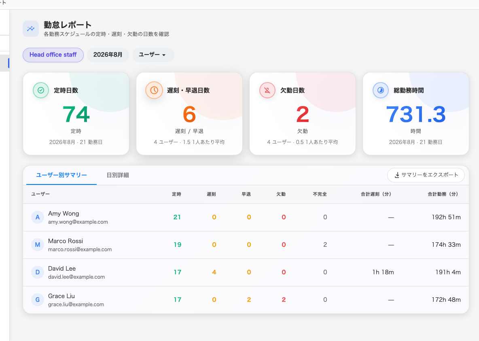Click David Lee's total 191h 4m
This screenshot has height=341, width=479.
tap(448, 272)
